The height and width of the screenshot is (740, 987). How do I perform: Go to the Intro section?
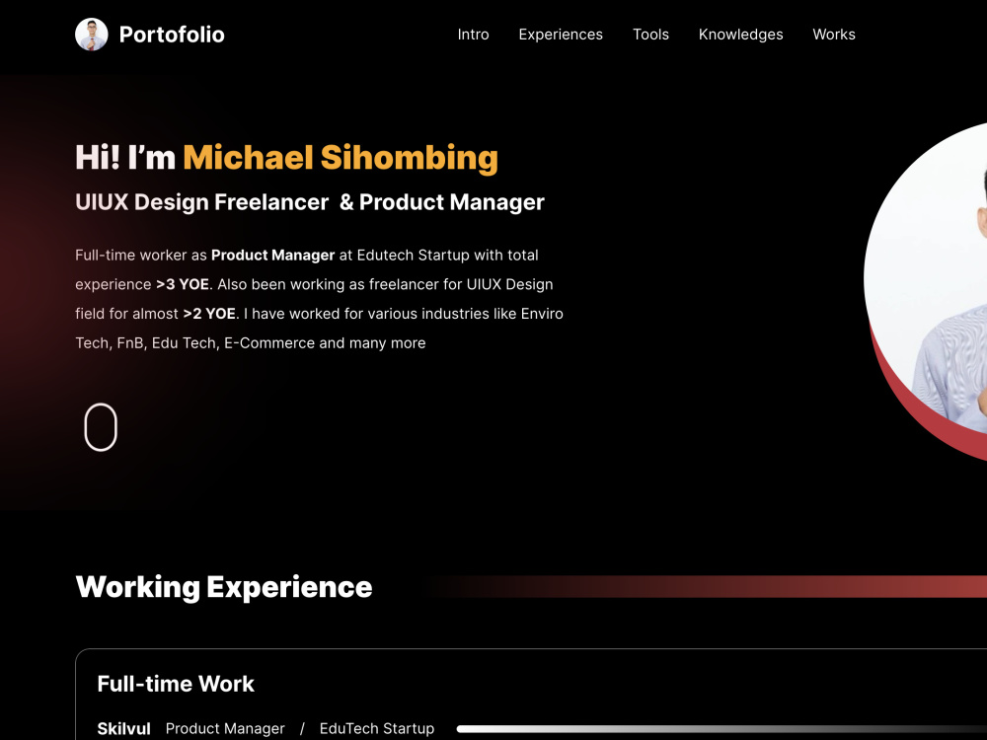pyautogui.click(x=473, y=35)
